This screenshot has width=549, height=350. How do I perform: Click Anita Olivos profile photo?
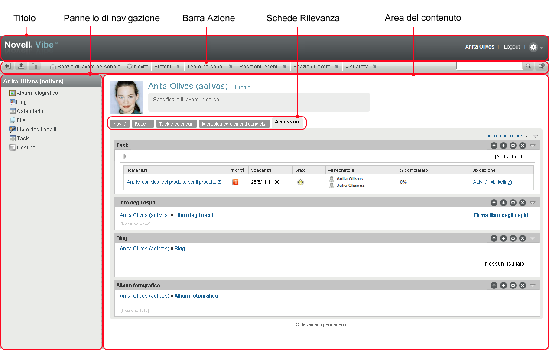click(x=127, y=98)
